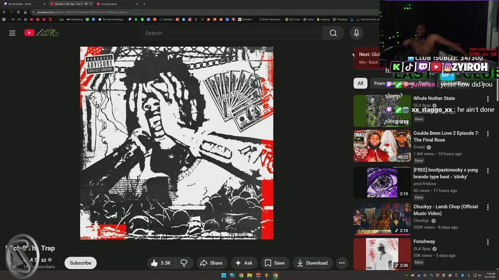
Task: Open the sauce bookmark
Action: [308, 19]
